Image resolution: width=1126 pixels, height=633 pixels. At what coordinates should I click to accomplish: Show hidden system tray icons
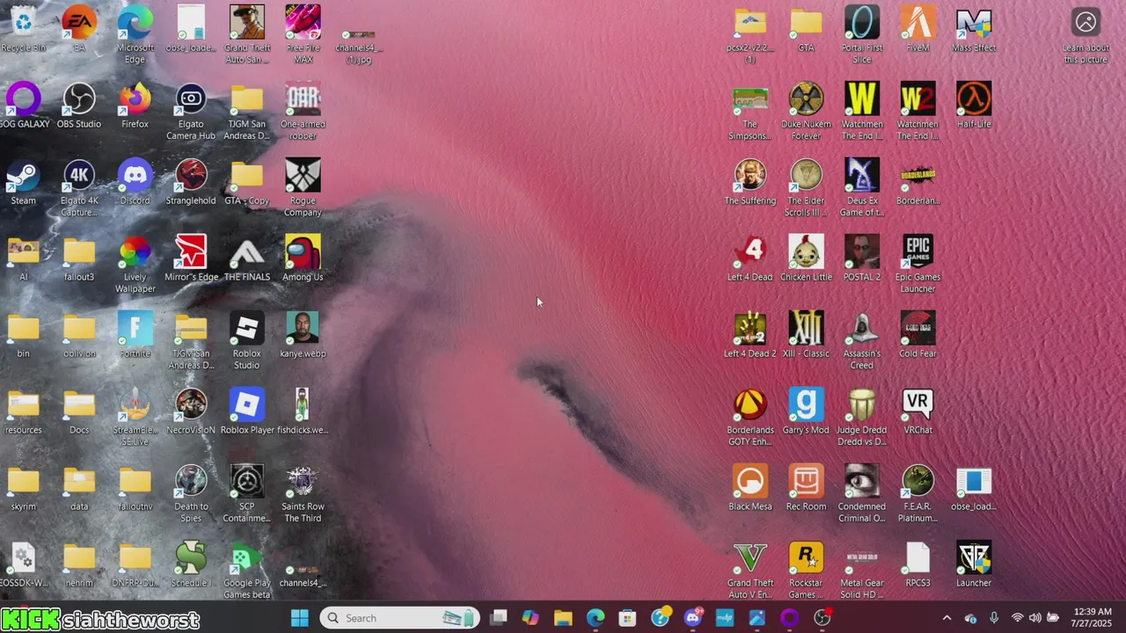[x=947, y=618]
